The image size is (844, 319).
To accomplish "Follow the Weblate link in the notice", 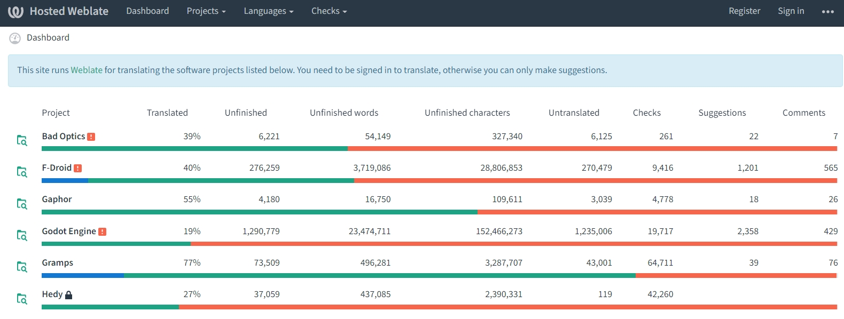I will click(87, 70).
